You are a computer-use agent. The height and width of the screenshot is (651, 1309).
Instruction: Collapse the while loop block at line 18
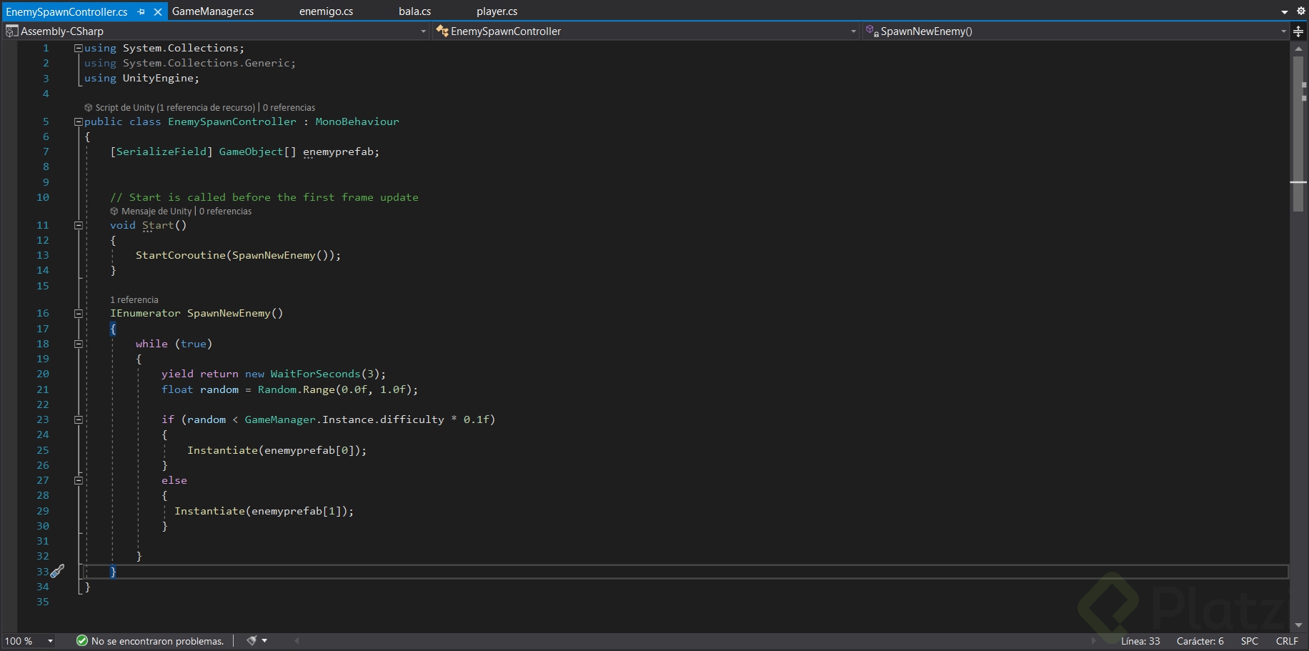tap(79, 344)
